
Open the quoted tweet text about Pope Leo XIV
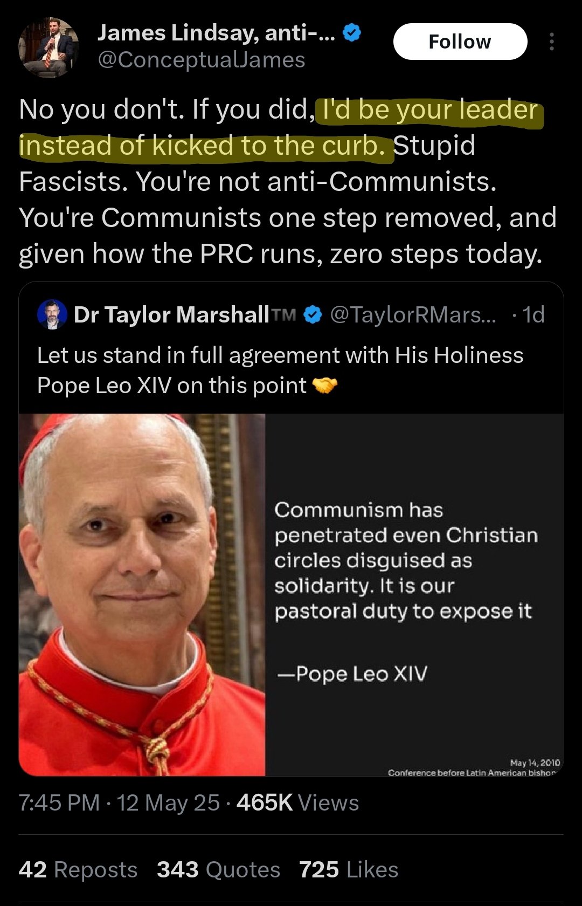coord(280,370)
